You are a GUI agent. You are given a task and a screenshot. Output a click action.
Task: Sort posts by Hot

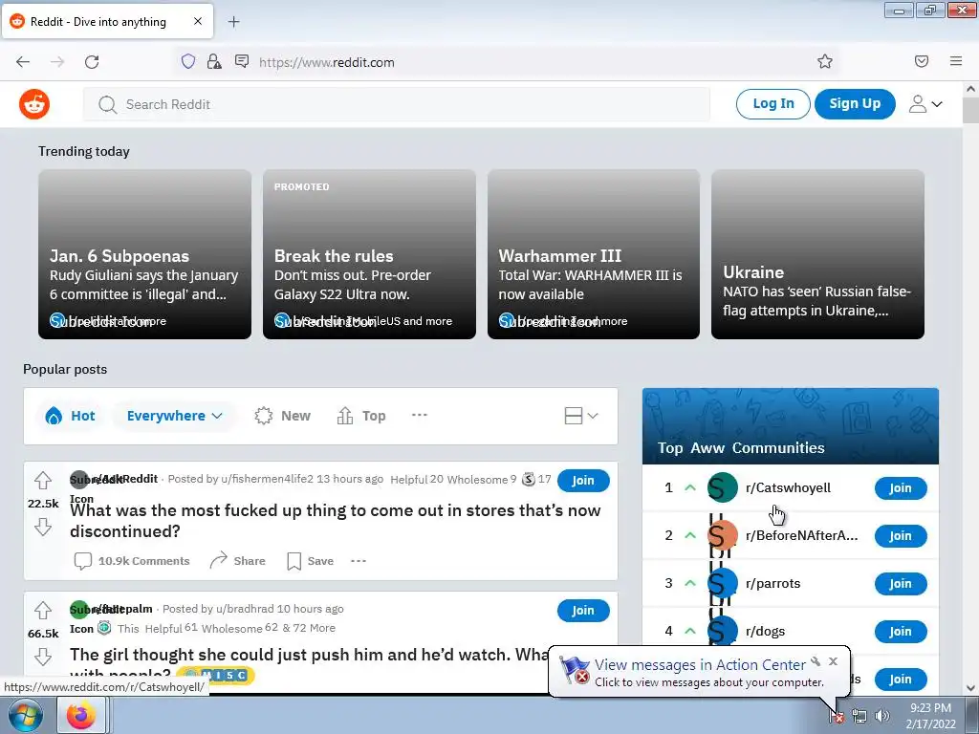point(71,416)
